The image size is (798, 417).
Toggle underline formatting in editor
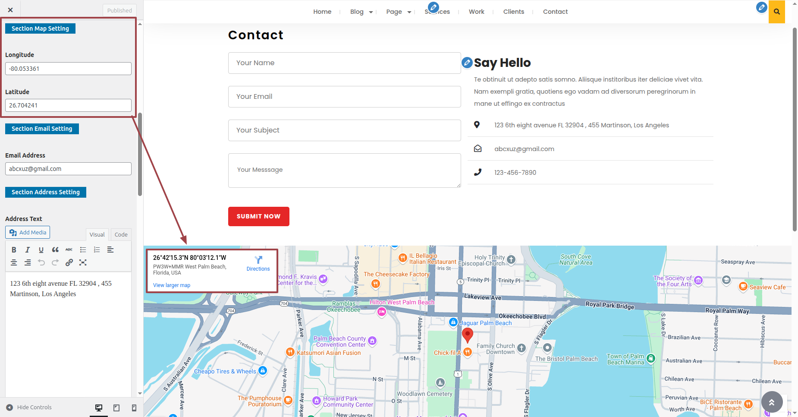click(x=41, y=250)
